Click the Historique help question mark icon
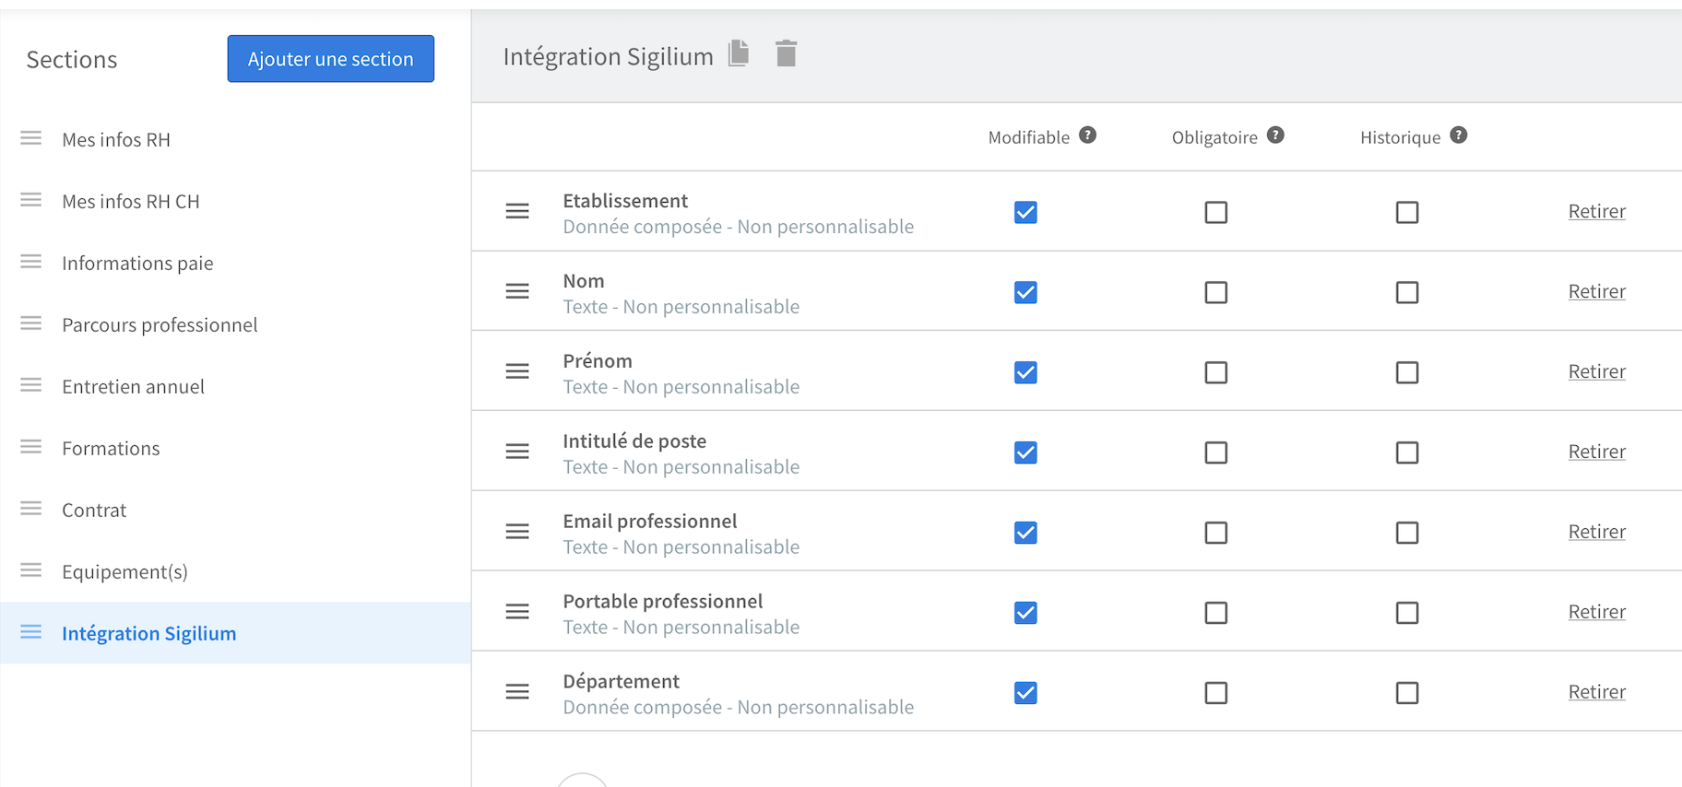Viewport: 1682px width, 787px height. pos(1459,135)
